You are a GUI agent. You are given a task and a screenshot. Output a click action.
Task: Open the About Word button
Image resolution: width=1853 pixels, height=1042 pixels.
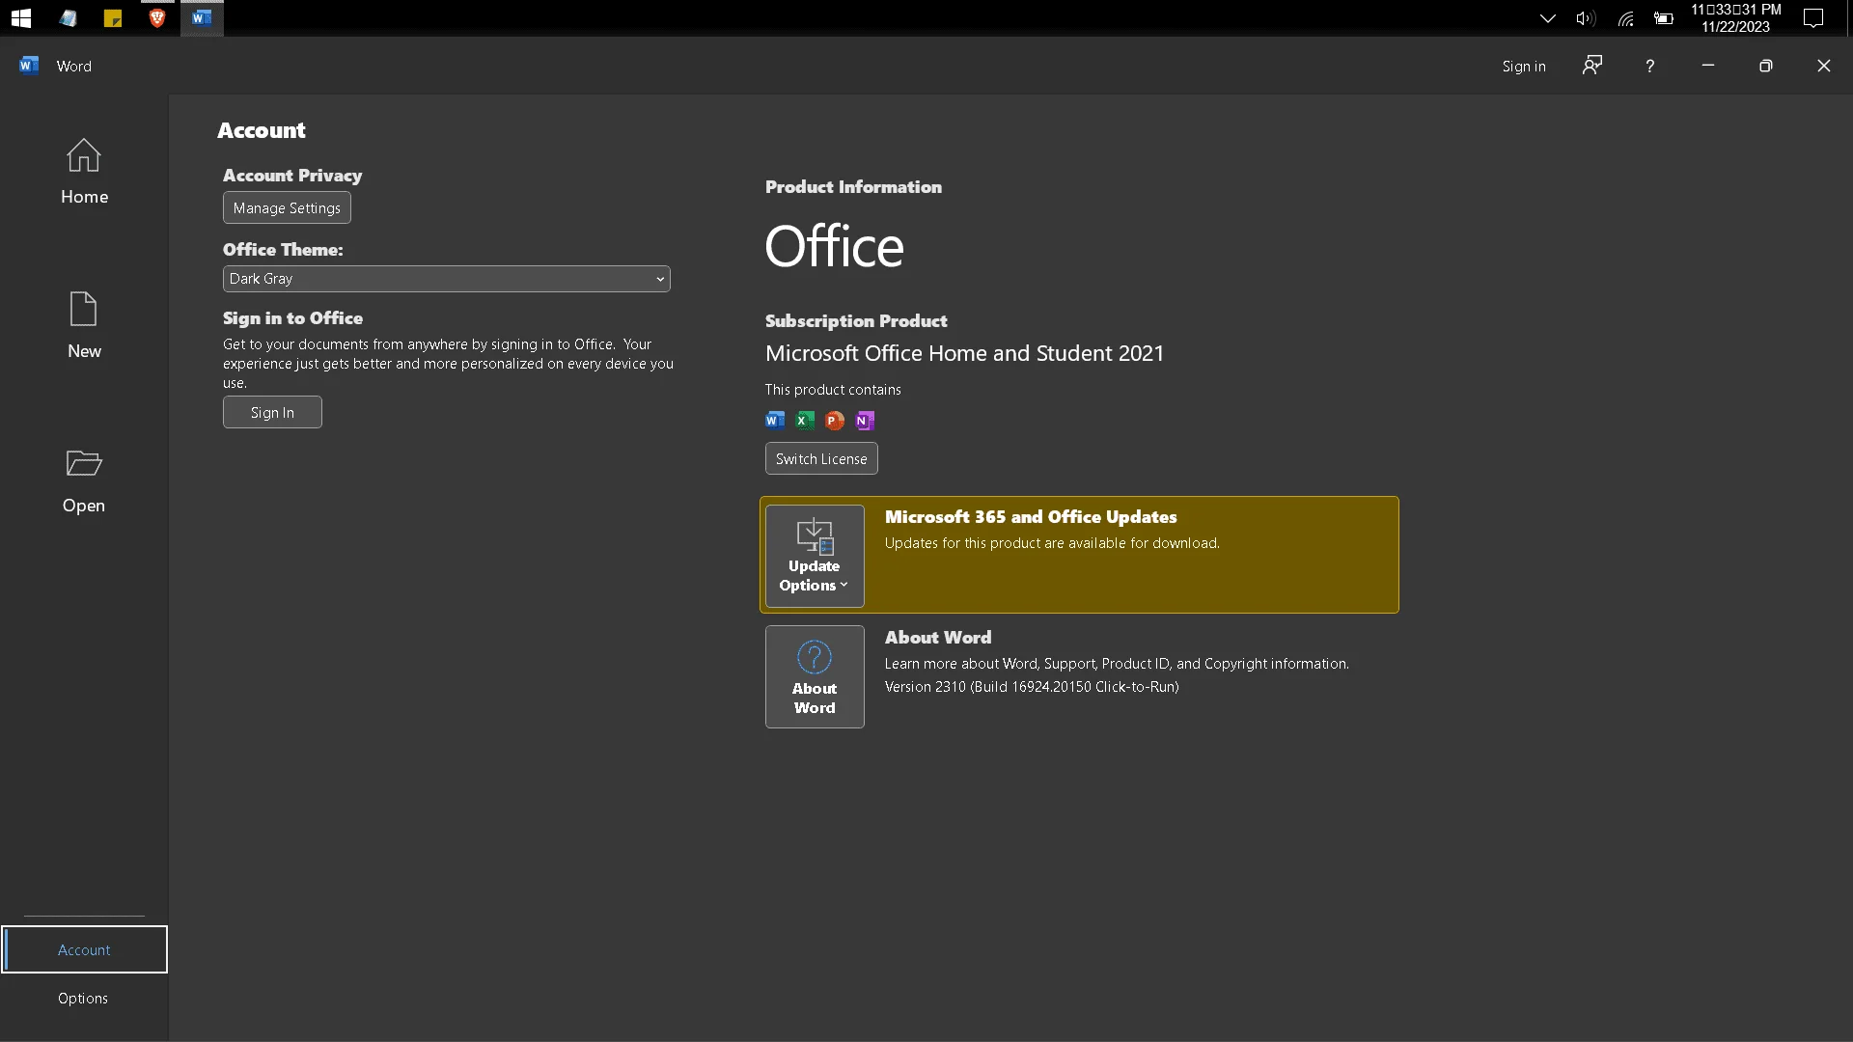(815, 676)
